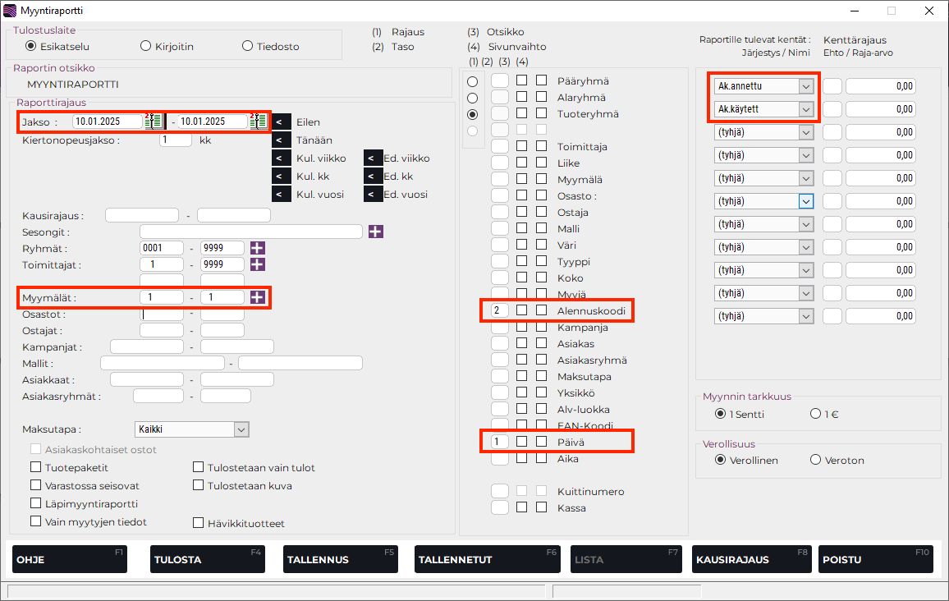949x601 pixels.
Task: Open the Maksutapa dropdown showing Kaikki
Action: 241,429
